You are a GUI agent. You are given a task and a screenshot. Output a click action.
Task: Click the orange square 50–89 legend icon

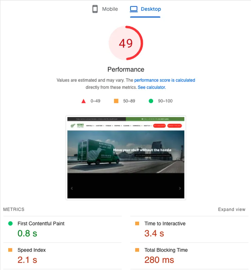coord(116,101)
